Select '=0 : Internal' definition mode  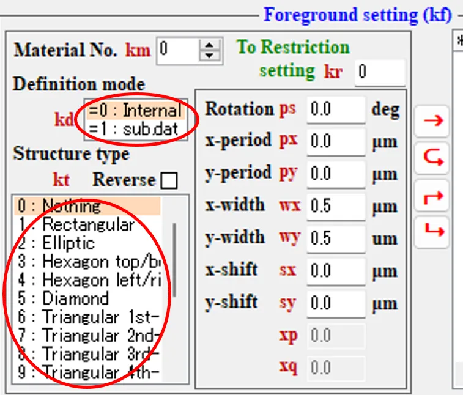(x=136, y=110)
